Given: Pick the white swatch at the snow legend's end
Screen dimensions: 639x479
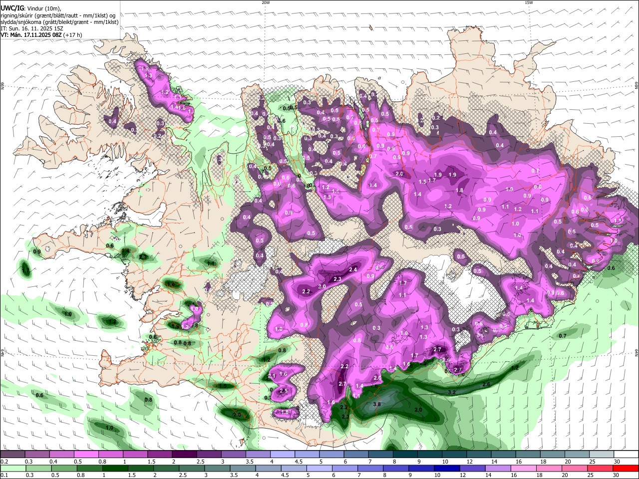Looking at the screenshot, I should 626,454.
